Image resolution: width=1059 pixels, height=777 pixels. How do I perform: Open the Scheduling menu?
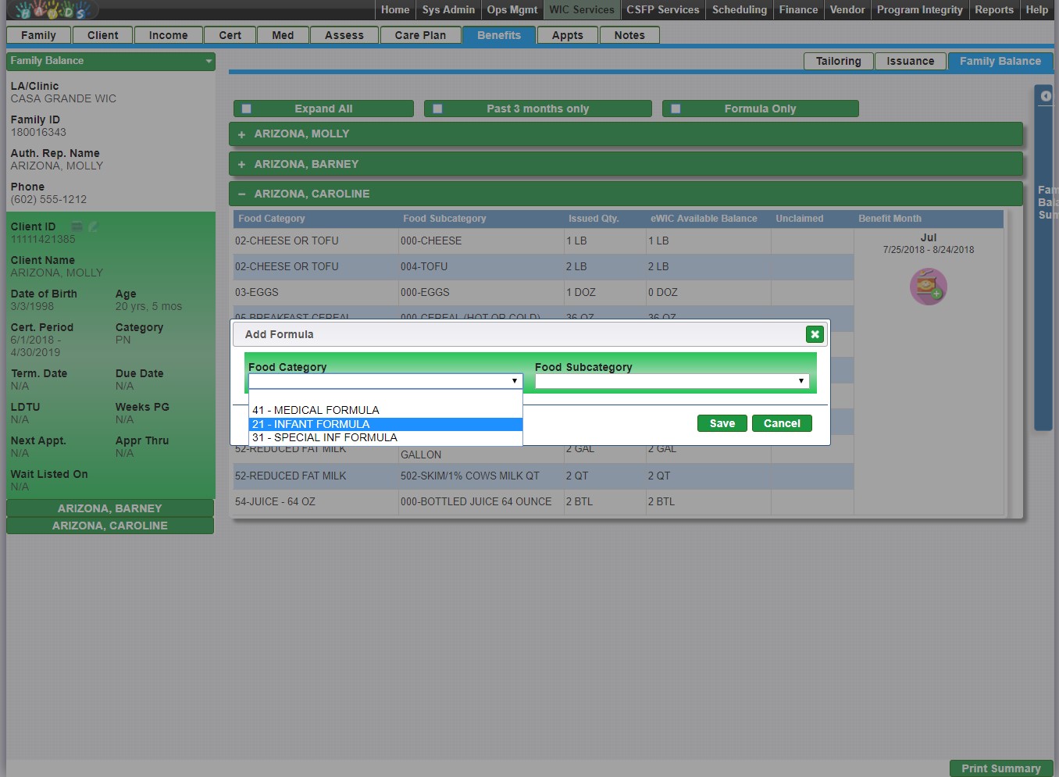739,10
